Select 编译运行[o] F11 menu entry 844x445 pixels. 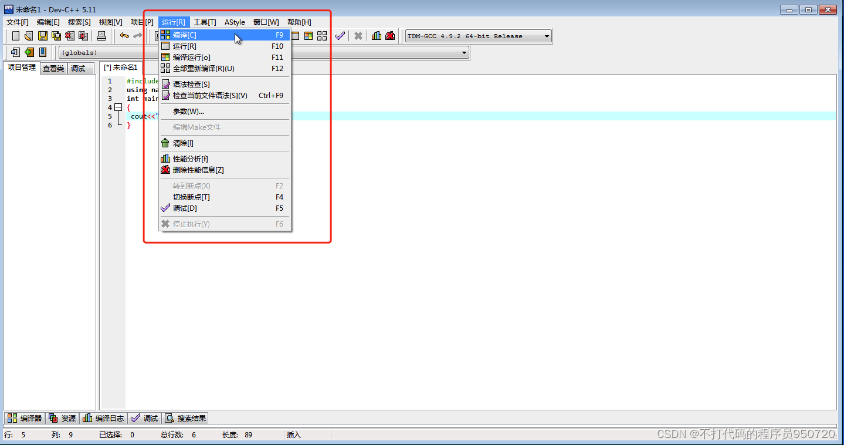(225, 57)
